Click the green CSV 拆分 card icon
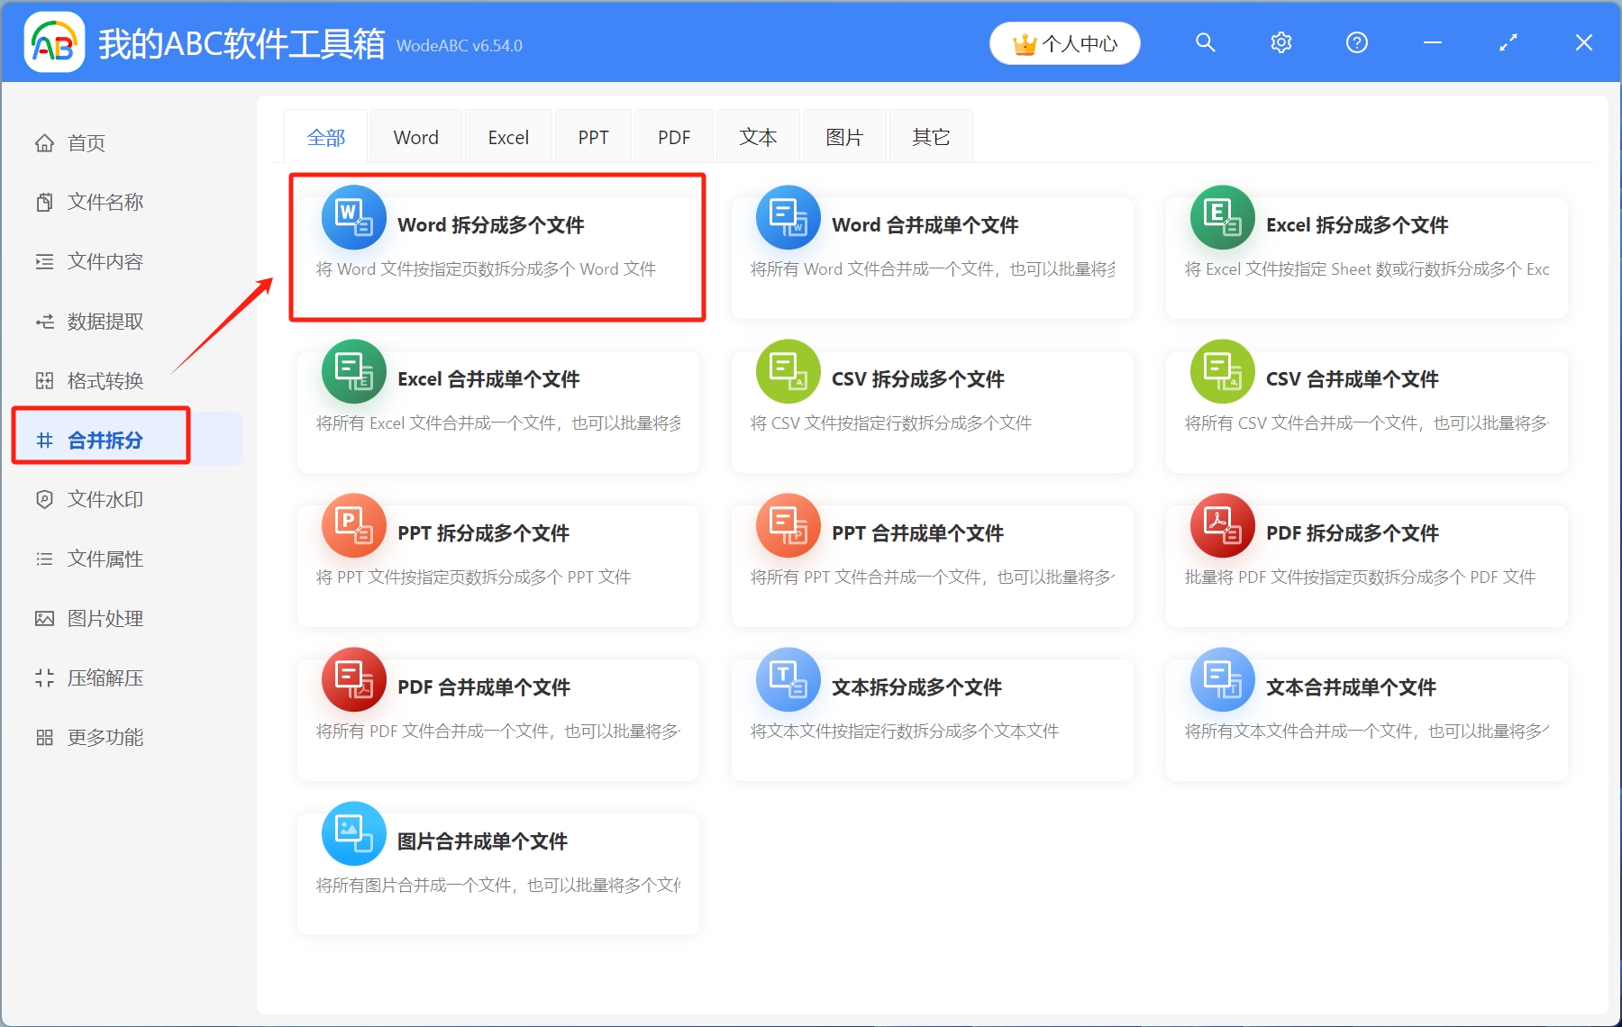This screenshot has height=1027, width=1622. pos(788,371)
